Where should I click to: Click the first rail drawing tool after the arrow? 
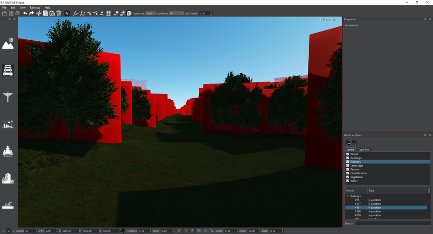click(x=75, y=13)
